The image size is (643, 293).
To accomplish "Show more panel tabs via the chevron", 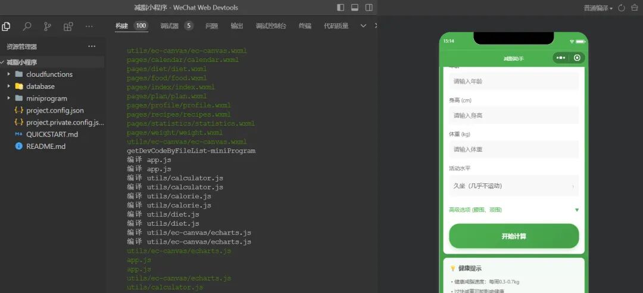I will [x=363, y=26].
